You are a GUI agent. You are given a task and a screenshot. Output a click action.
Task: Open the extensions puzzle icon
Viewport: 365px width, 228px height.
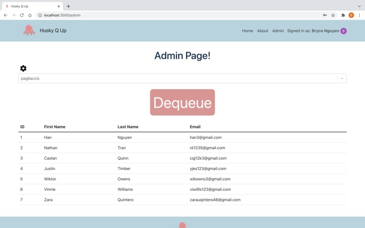tap(343, 15)
